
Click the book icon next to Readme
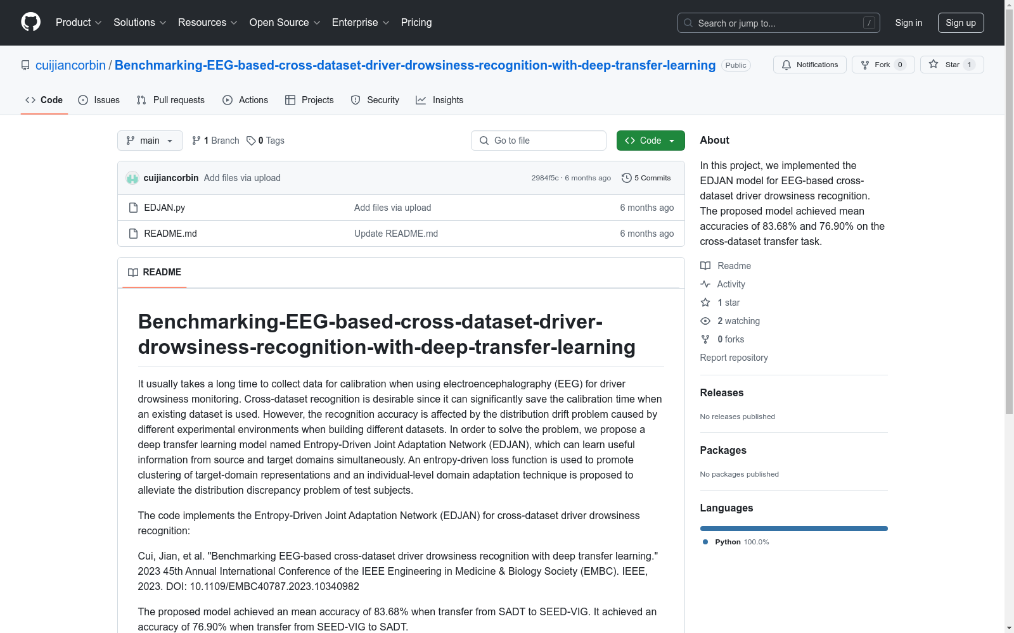(705, 266)
